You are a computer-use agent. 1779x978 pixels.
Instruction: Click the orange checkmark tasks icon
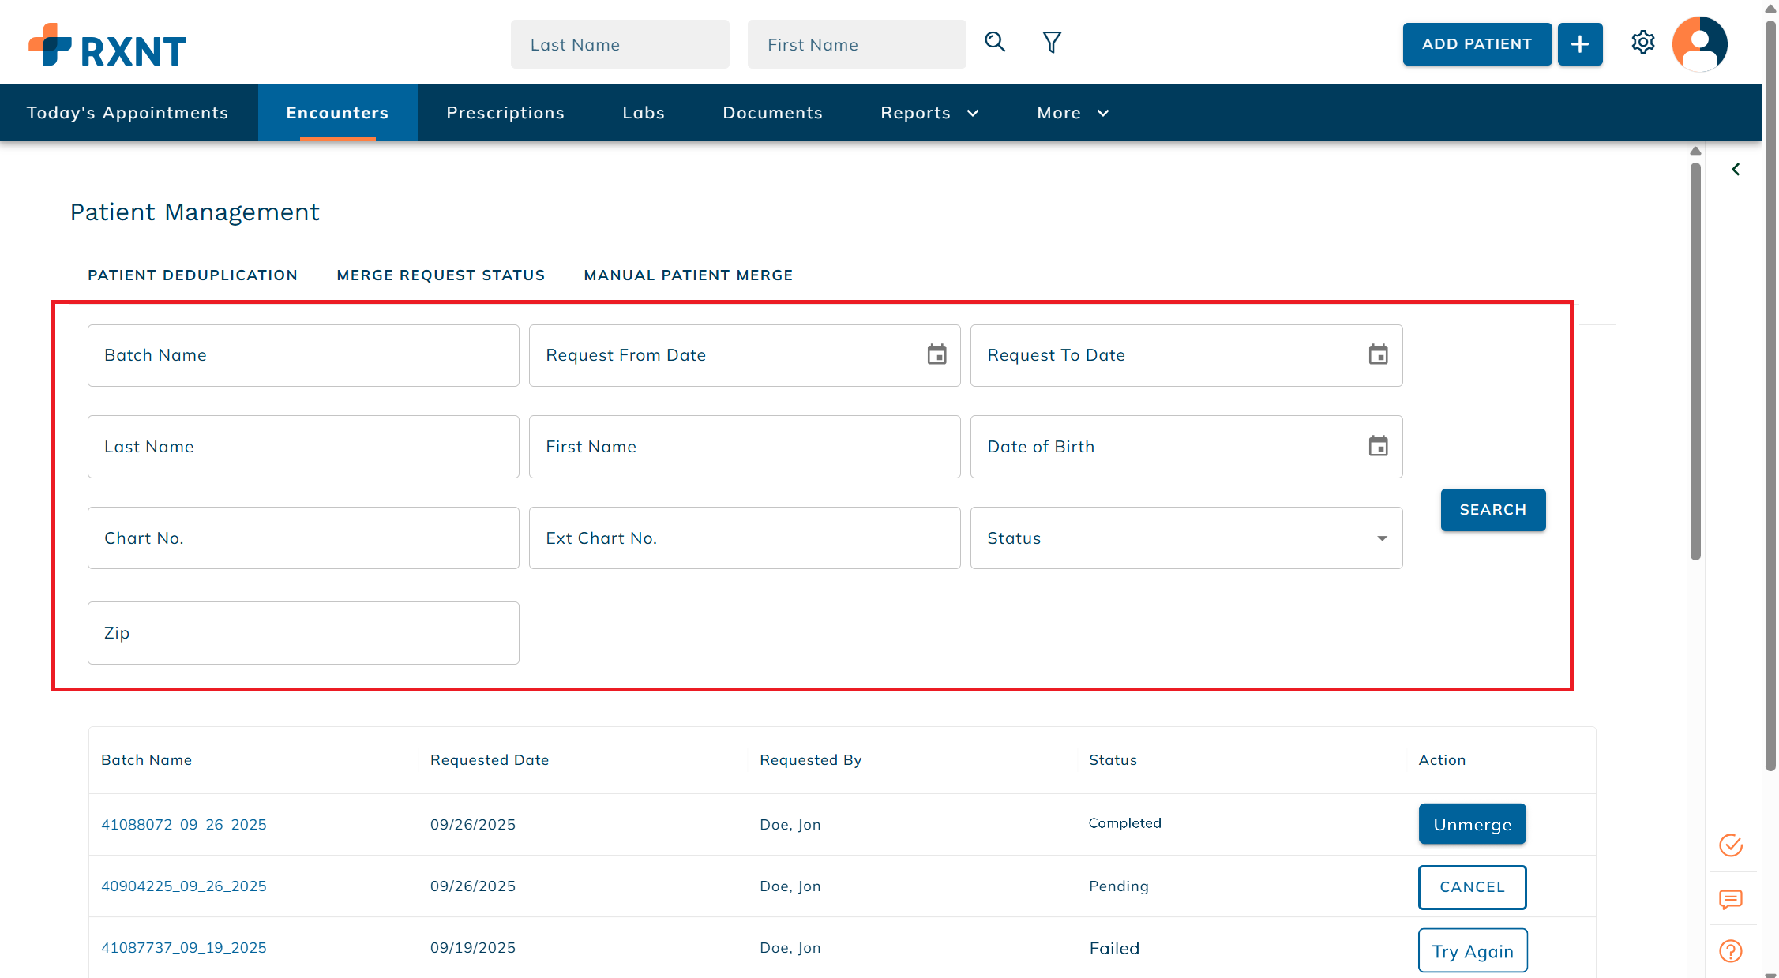pos(1731,845)
